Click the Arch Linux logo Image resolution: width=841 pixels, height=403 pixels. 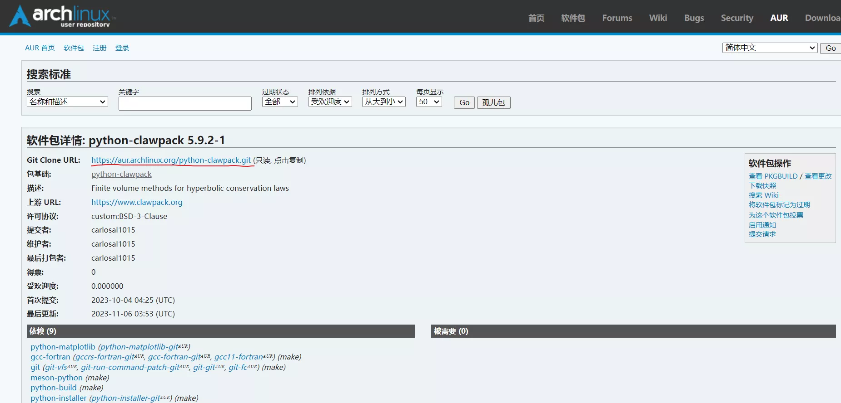61,16
